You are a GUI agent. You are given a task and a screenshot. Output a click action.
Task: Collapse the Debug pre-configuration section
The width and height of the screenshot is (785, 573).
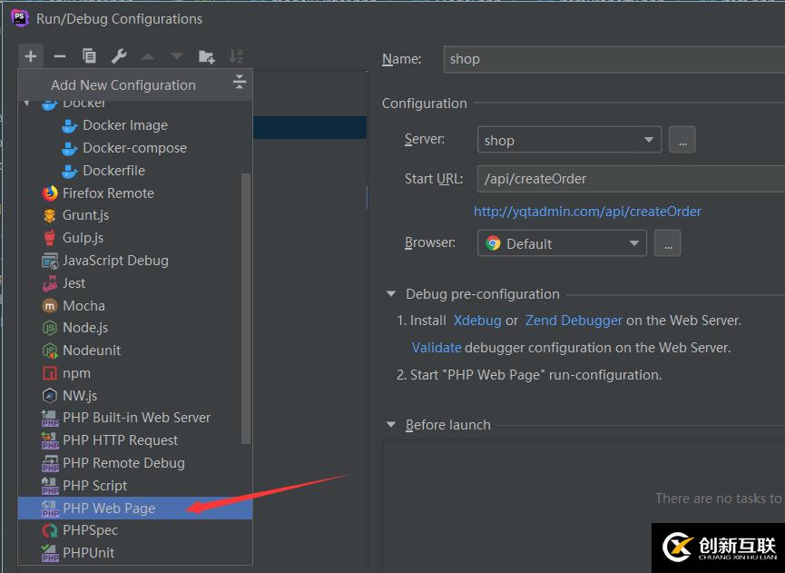pyautogui.click(x=391, y=294)
